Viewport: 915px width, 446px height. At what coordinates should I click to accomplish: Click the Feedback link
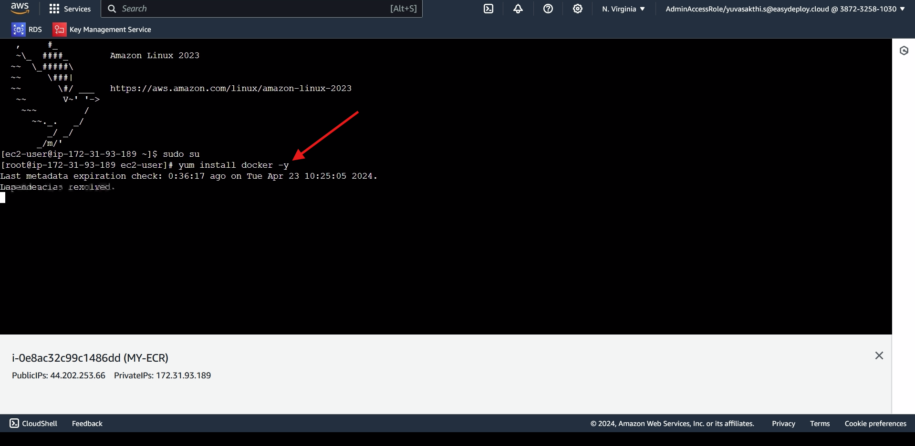[x=87, y=424]
